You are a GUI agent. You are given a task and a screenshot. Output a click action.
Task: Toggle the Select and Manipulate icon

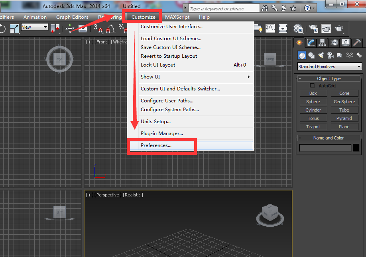tap(69, 29)
